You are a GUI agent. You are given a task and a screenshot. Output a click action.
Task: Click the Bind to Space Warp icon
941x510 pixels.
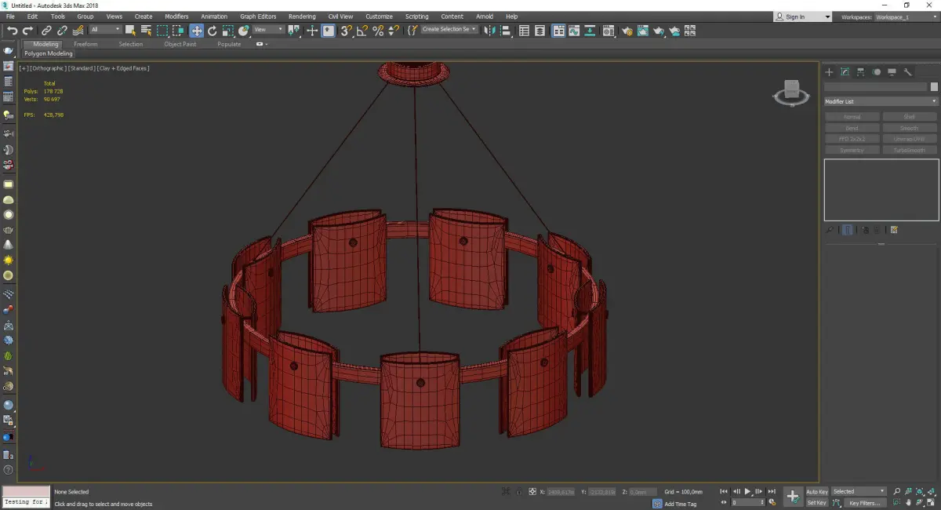[78, 31]
